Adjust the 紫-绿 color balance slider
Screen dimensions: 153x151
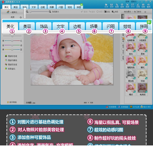[x=12, y=45]
